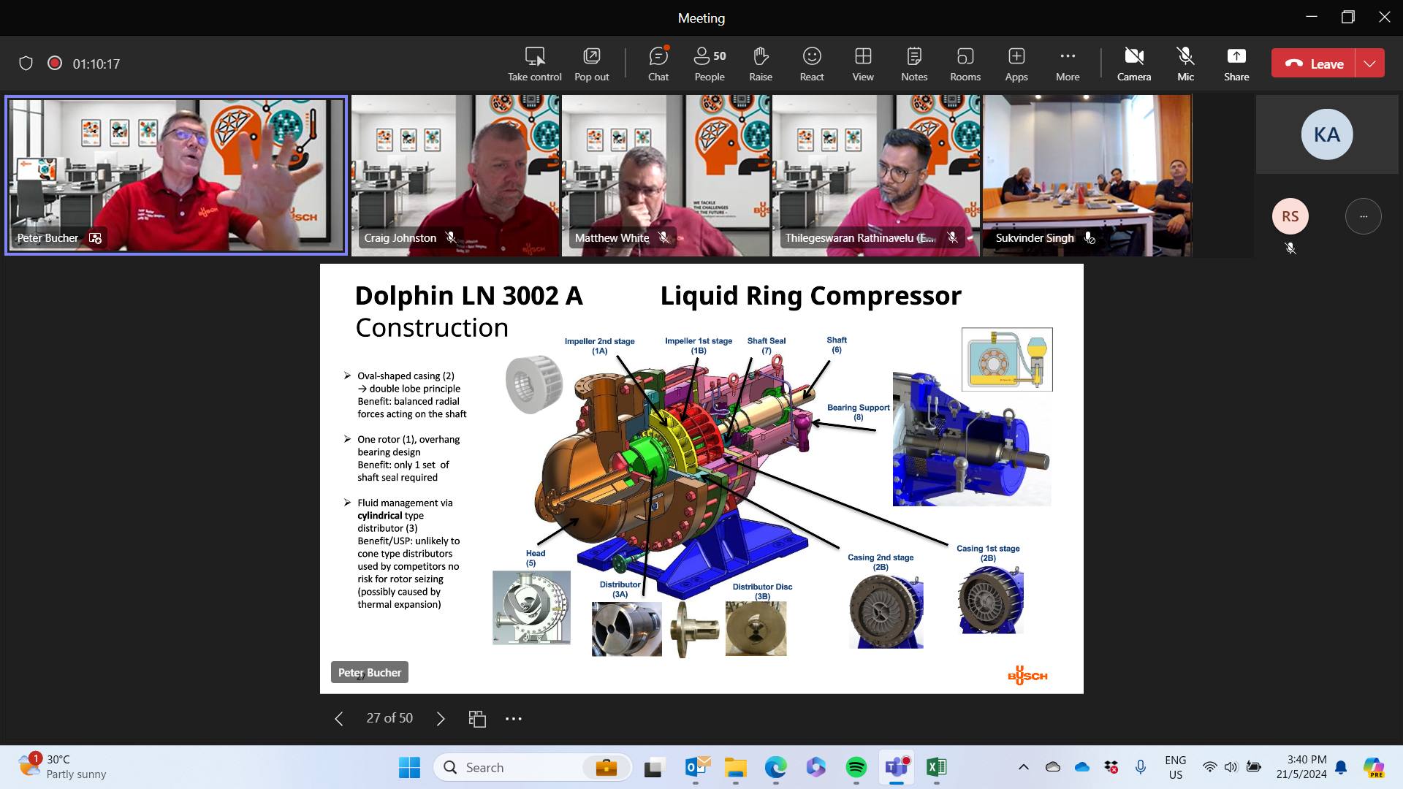Viewport: 1403px width, 789px height.
Task: Open the Apps panel
Action: (1016, 64)
